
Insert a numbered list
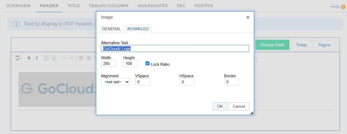coord(46,58)
